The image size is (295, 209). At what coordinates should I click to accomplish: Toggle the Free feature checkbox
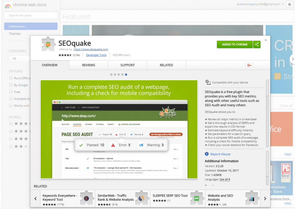[x=11, y=92]
